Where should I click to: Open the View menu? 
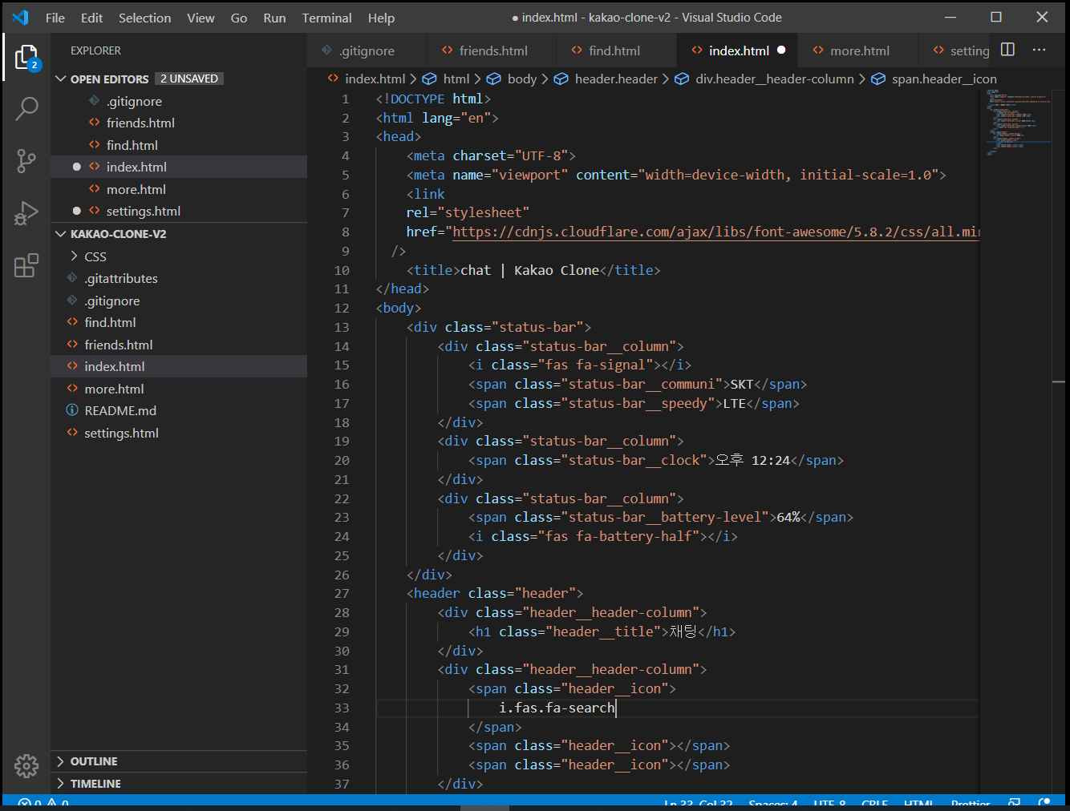[x=201, y=18]
